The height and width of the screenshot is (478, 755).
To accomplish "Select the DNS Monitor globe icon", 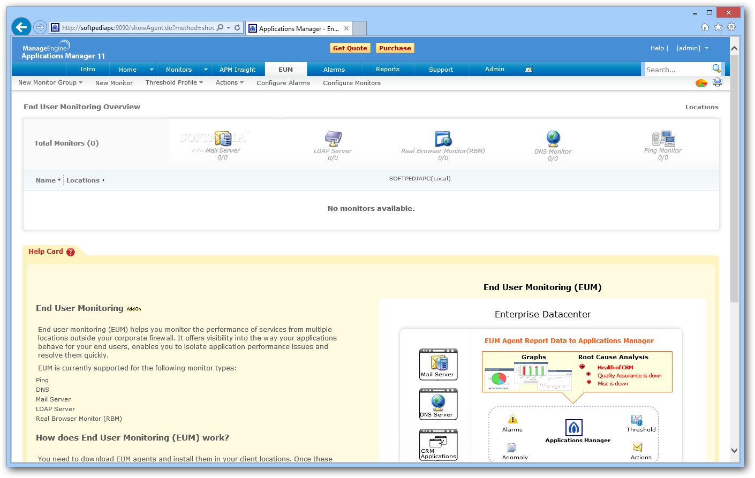I will pyautogui.click(x=553, y=139).
